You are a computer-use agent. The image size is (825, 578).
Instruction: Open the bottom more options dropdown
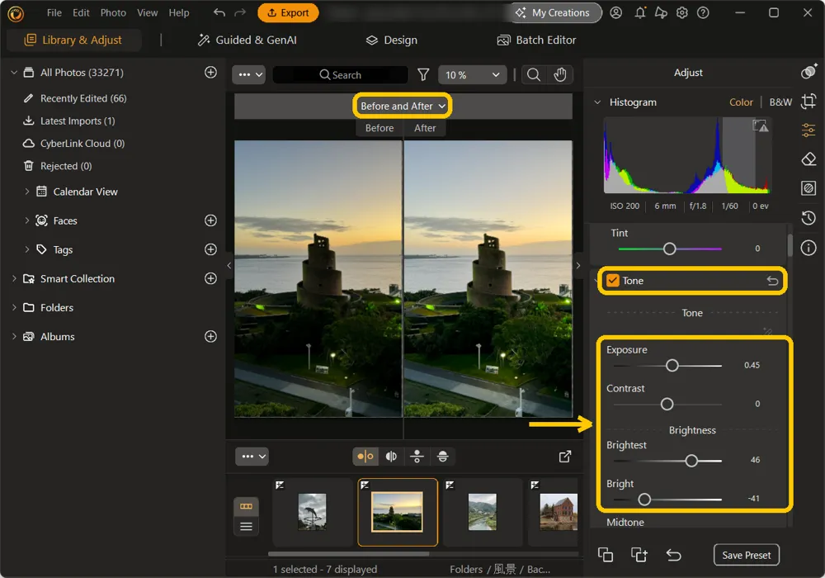coord(252,457)
